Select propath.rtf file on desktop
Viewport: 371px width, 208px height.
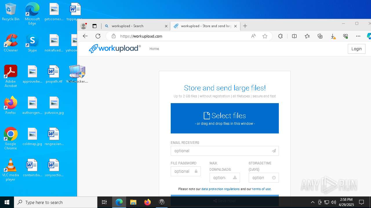[x=54, y=74]
